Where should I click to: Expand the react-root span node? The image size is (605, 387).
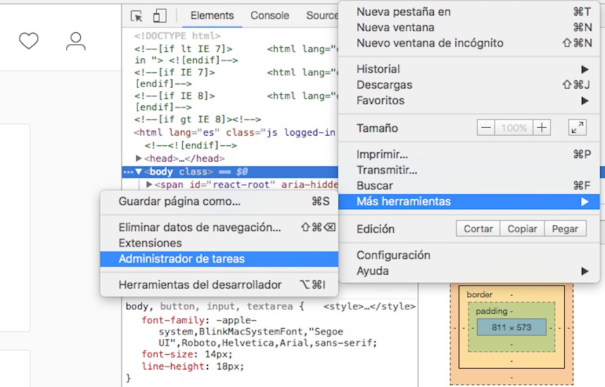pyautogui.click(x=149, y=185)
